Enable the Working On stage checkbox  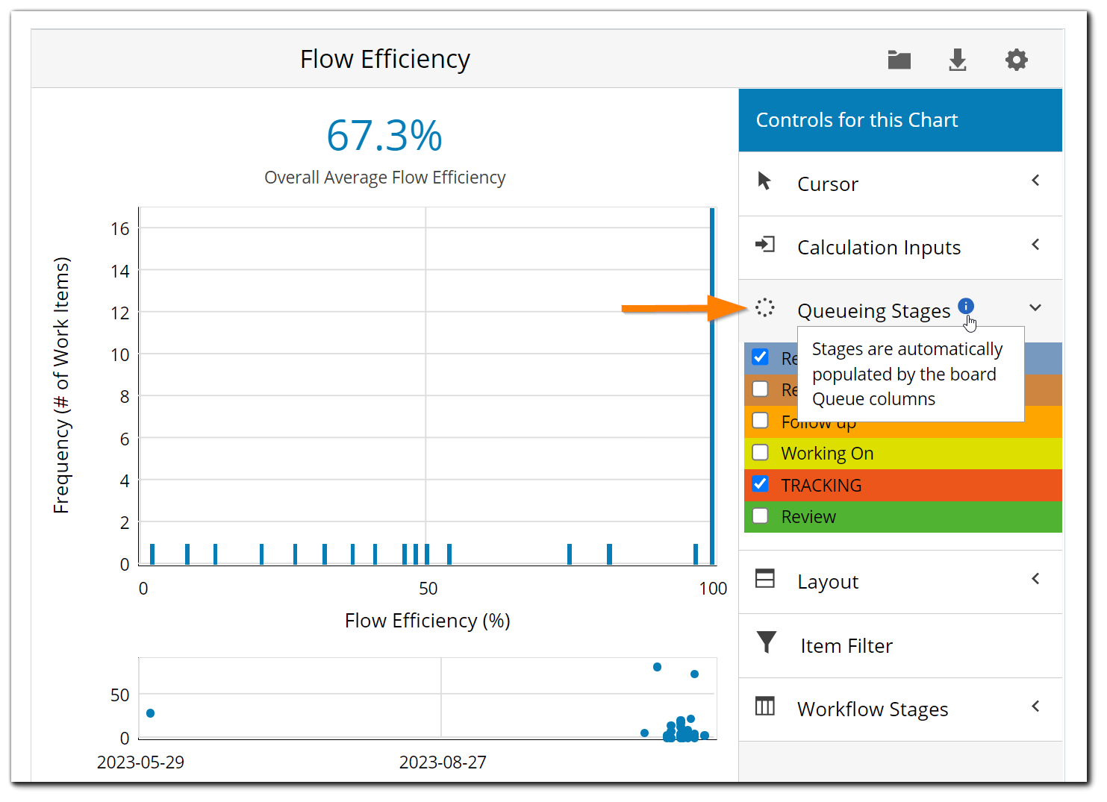tap(761, 453)
